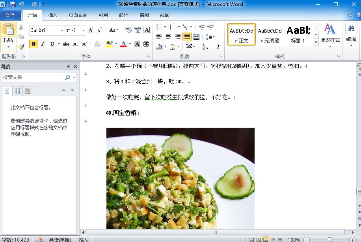The width and height of the screenshot is (361, 242).
Task: Click word count 字数: 10,428
Action: click(x=16, y=240)
